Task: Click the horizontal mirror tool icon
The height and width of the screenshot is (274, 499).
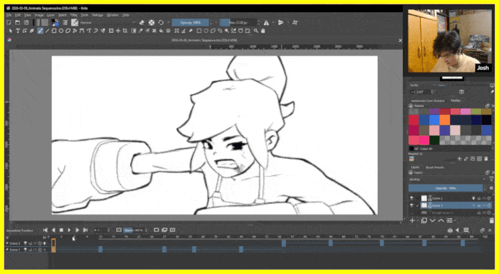Action: pos(266,22)
